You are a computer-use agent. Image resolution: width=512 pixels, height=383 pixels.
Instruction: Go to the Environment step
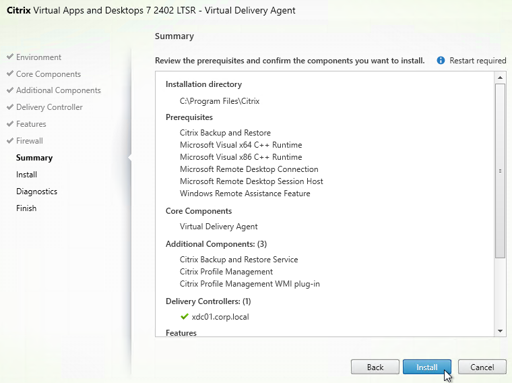pos(38,57)
